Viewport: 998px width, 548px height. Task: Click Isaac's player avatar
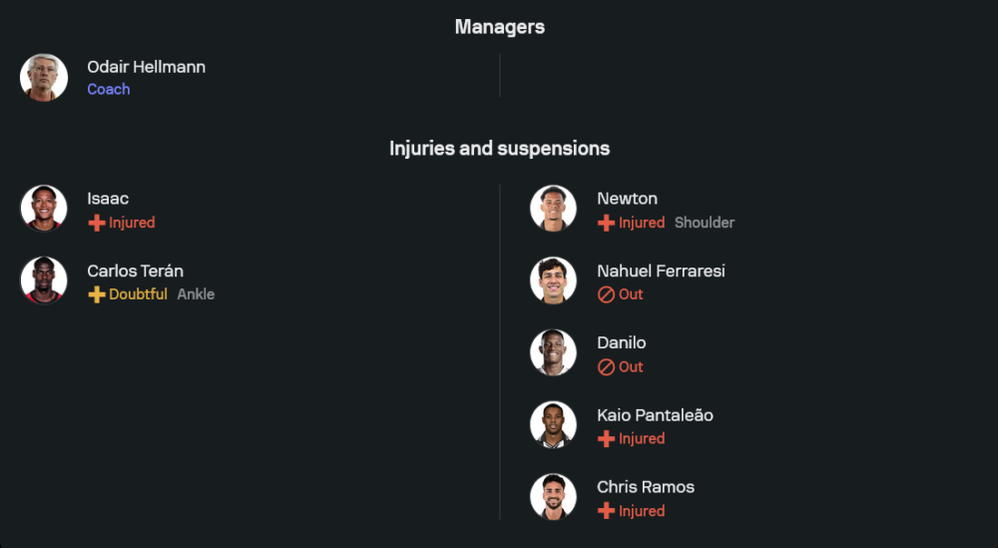tap(44, 209)
